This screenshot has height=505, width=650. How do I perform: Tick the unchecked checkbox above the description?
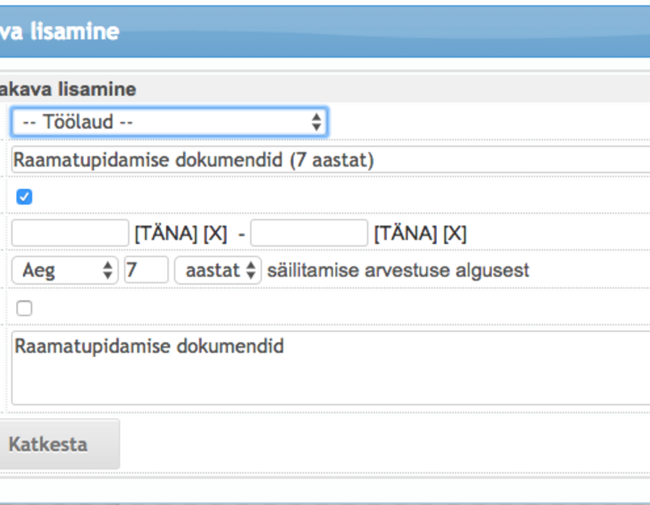point(24,308)
